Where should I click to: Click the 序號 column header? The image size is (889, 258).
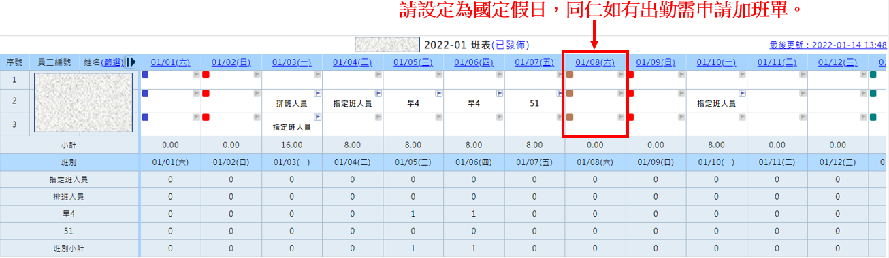click(14, 62)
